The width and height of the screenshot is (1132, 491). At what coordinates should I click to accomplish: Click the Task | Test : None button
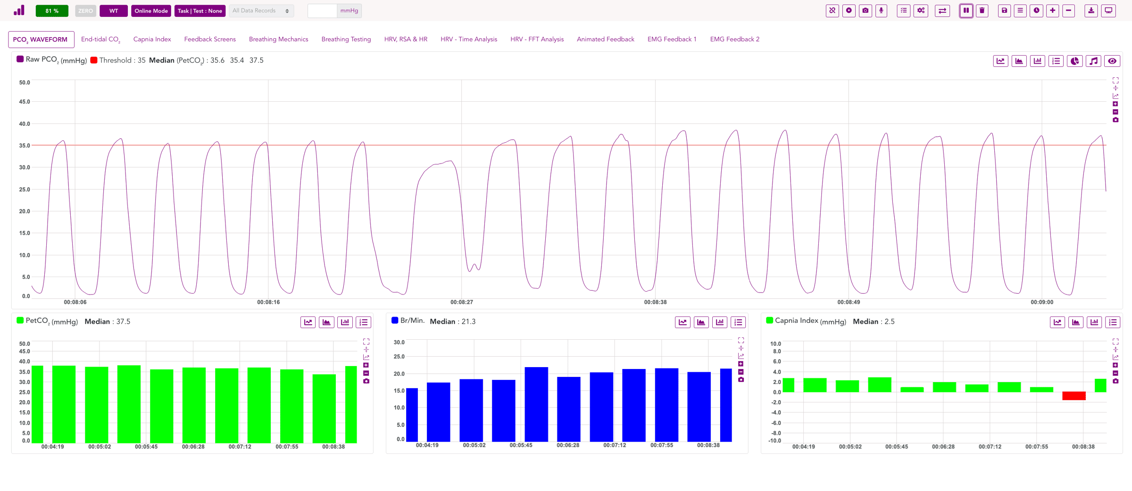tap(200, 11)
